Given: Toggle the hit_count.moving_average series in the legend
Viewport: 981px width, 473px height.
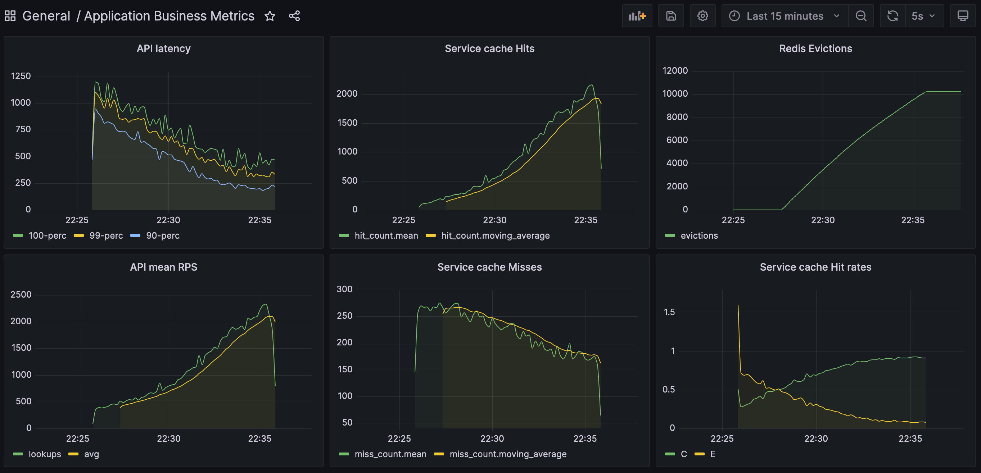Looking at the screenshot, I should [x=495, y=236].
